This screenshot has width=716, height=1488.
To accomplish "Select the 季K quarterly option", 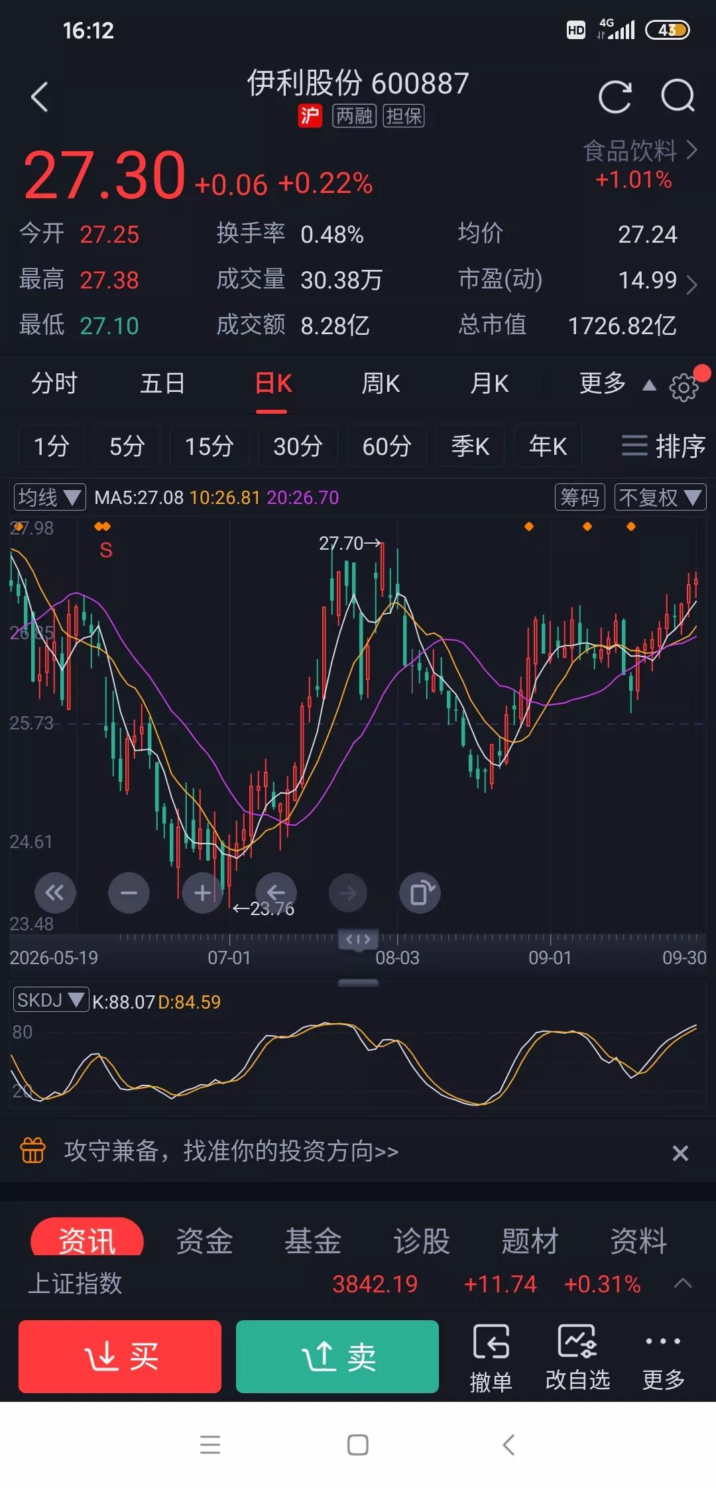I will click(x=470, y=446).
